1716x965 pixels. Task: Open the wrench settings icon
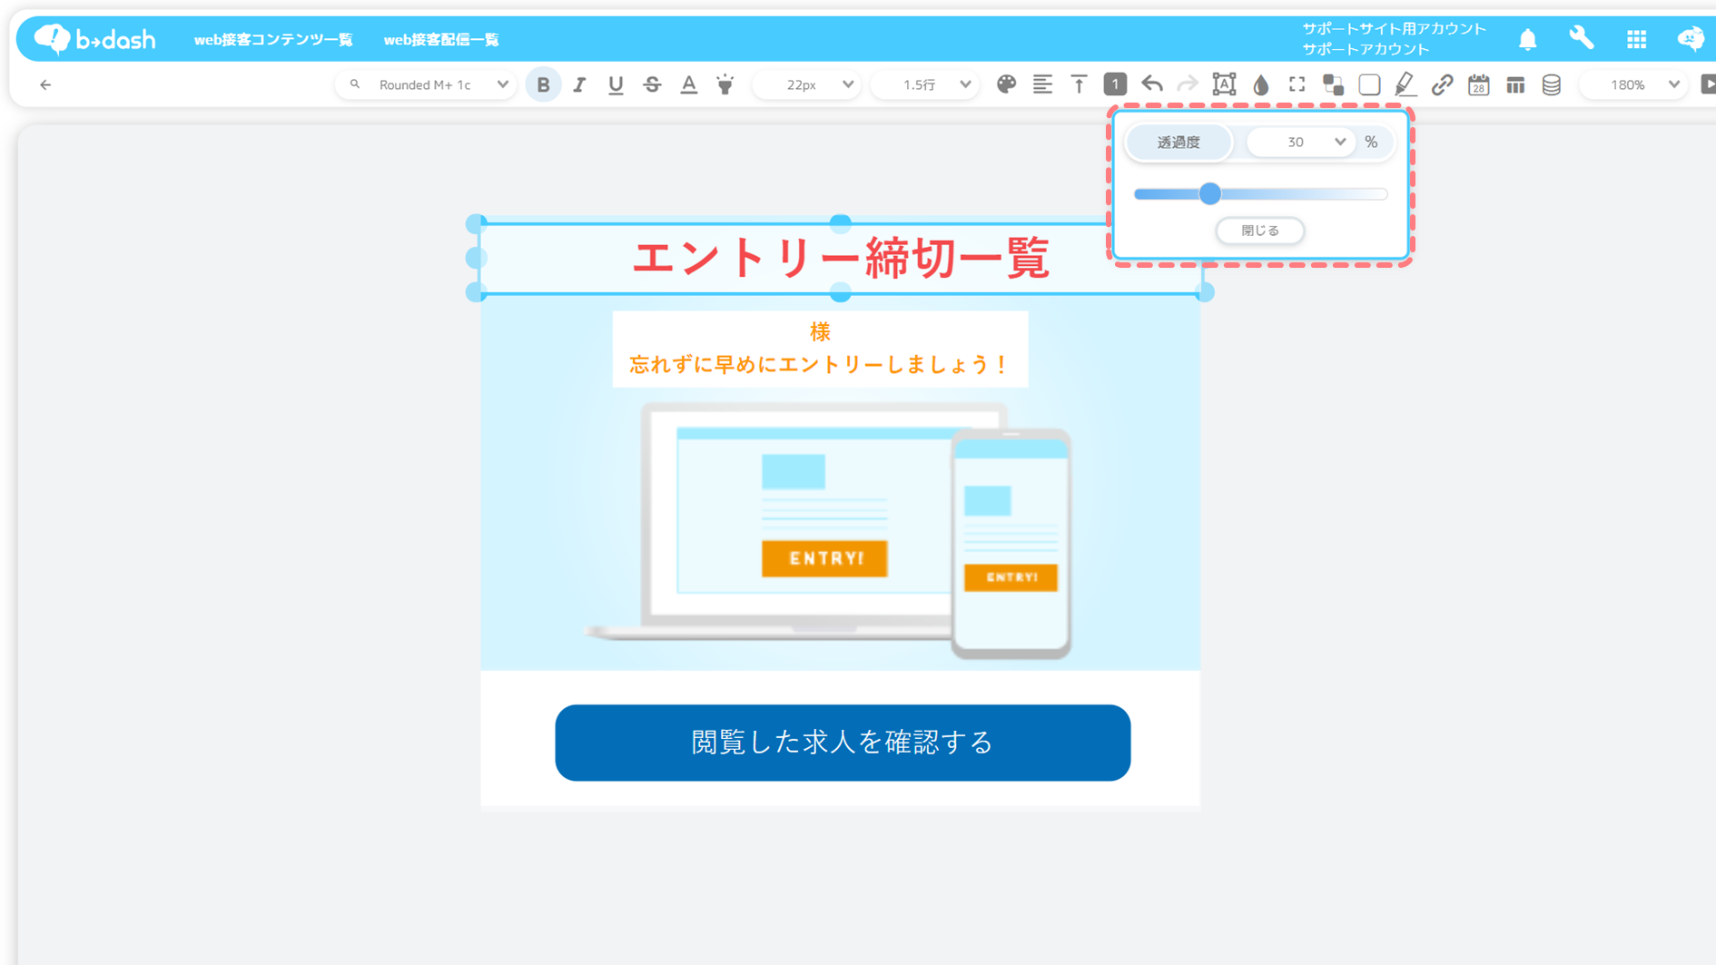[1582, 38]
